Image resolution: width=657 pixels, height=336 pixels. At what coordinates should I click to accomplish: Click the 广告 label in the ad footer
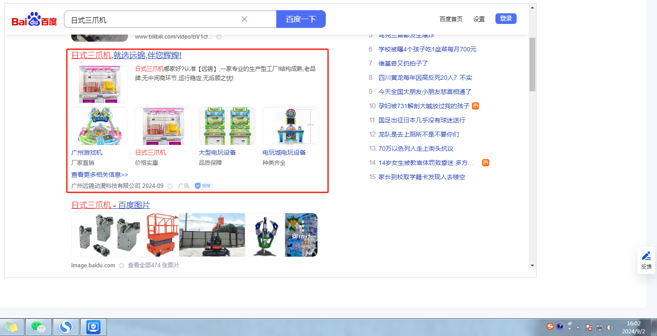pos(184,186)
